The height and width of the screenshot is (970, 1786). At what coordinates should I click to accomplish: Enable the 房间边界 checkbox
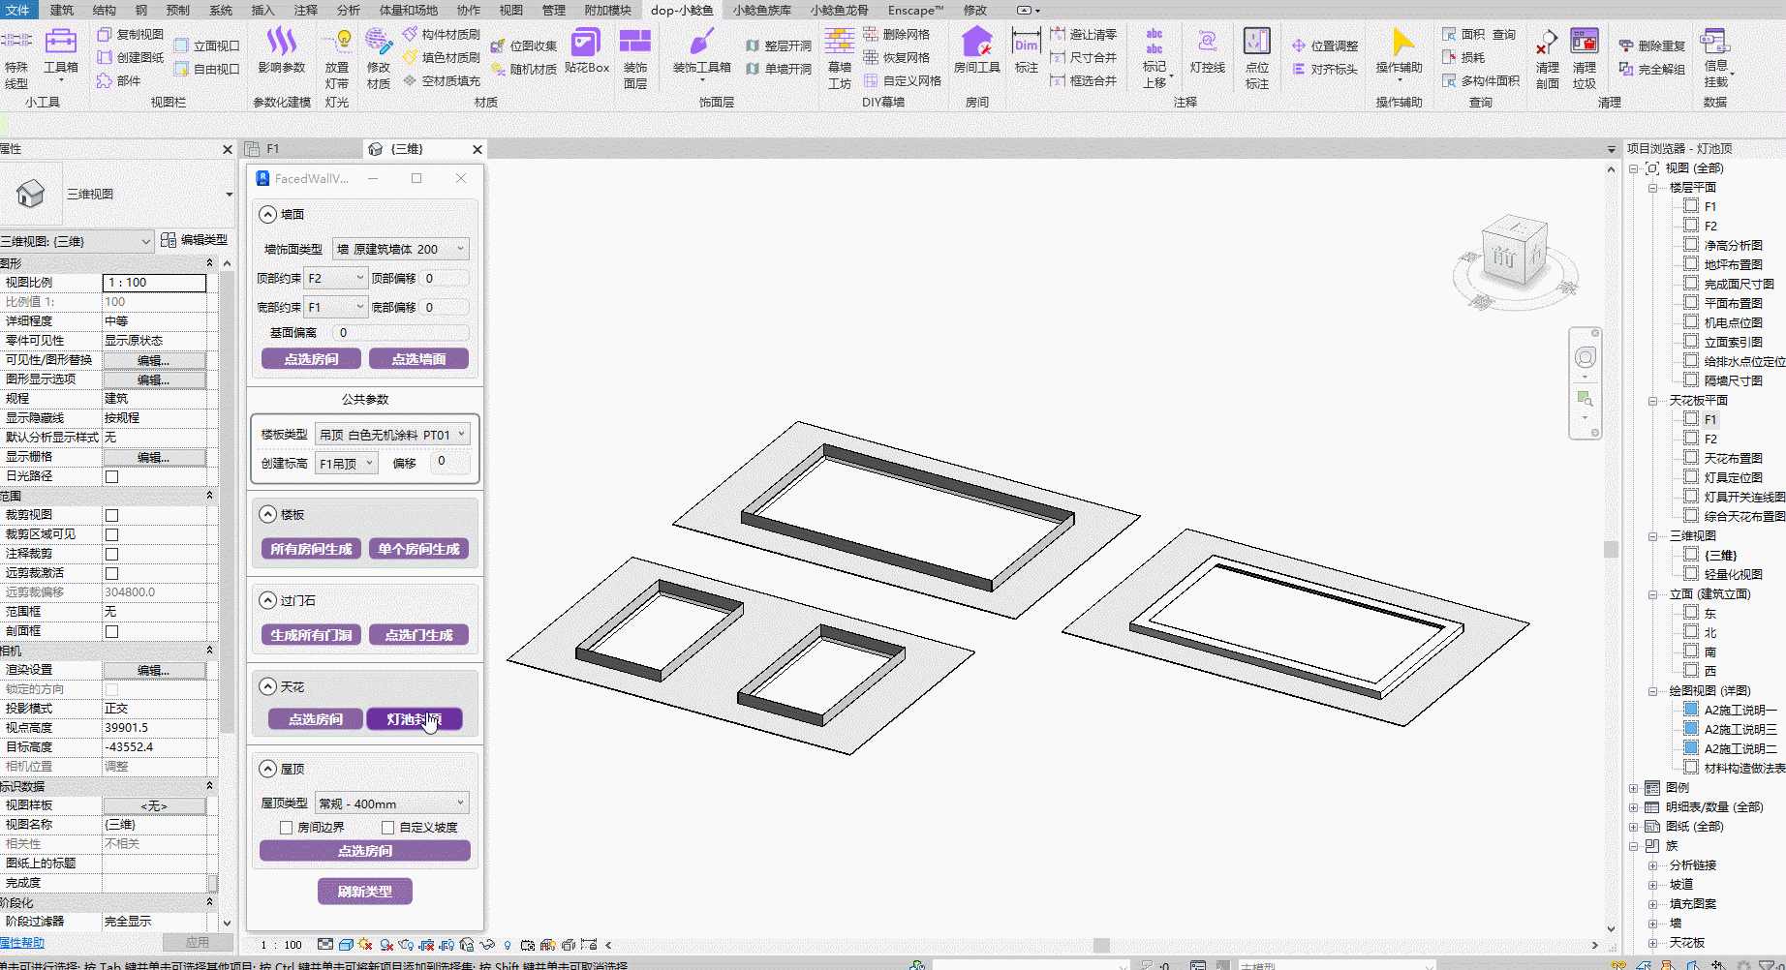[286, 828]
